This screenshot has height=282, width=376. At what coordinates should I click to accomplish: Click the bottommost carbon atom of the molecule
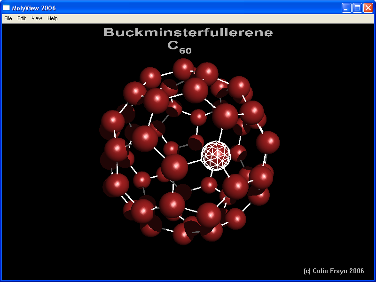coord(183,234)
